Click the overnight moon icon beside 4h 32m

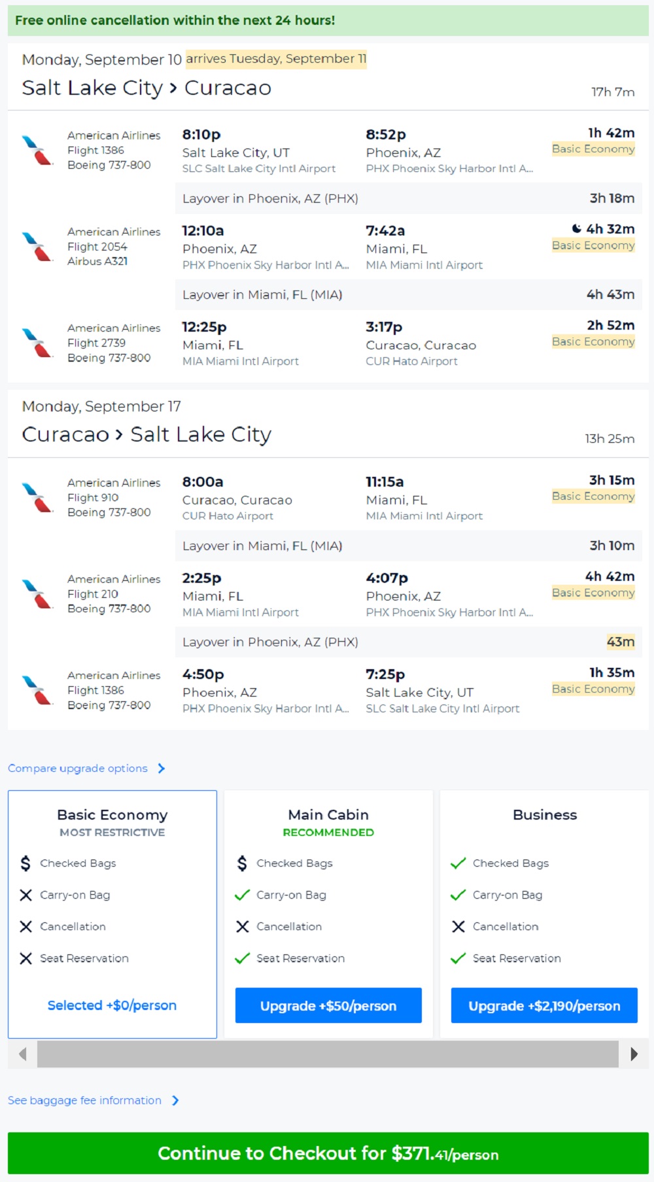click(576, 229)
